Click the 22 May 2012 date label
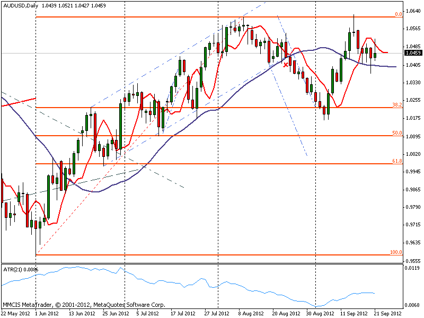The width and height of the screenshot is (424, 318). 16,314
